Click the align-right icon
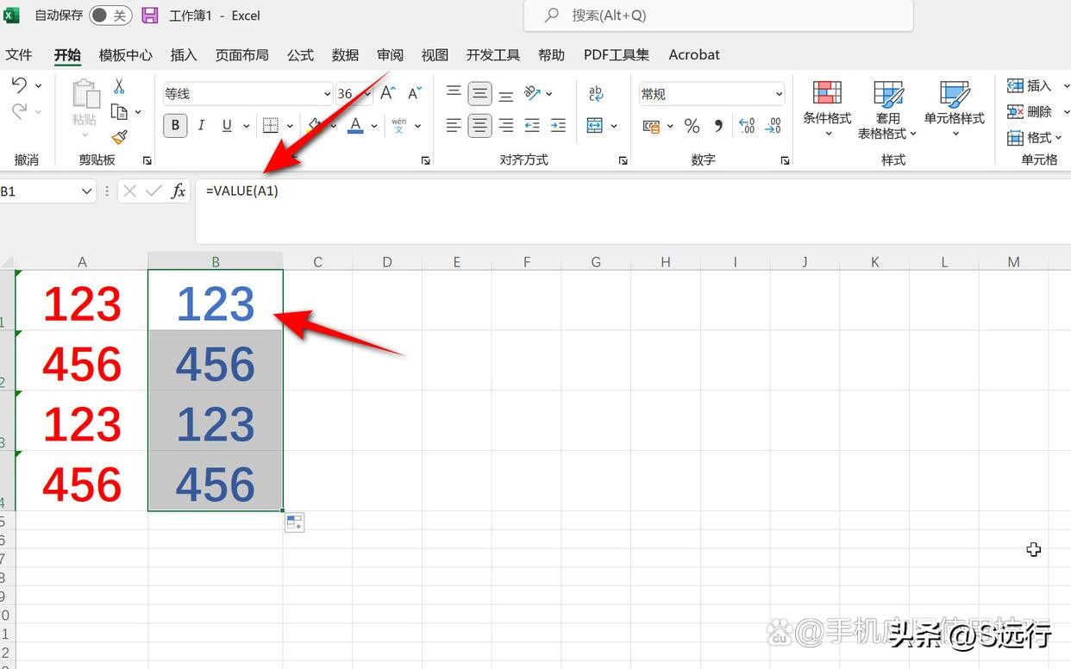The width and height of the screenshot is (1071, 669). 506,126
